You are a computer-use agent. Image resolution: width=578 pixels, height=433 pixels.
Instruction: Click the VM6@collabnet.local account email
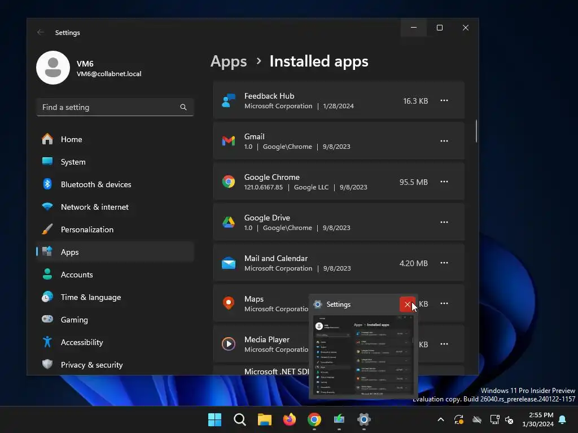[x=109, y=74]
